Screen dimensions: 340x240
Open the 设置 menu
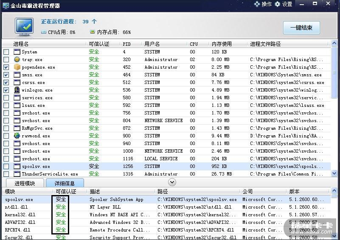[x=284, y=4]
